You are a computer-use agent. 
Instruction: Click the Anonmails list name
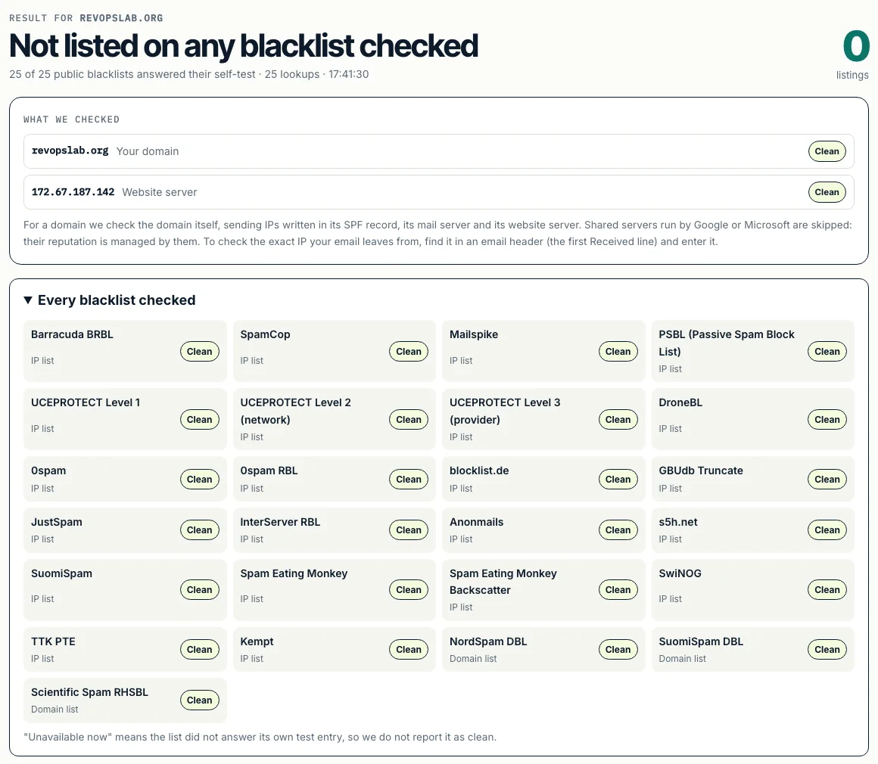[477, 522]
